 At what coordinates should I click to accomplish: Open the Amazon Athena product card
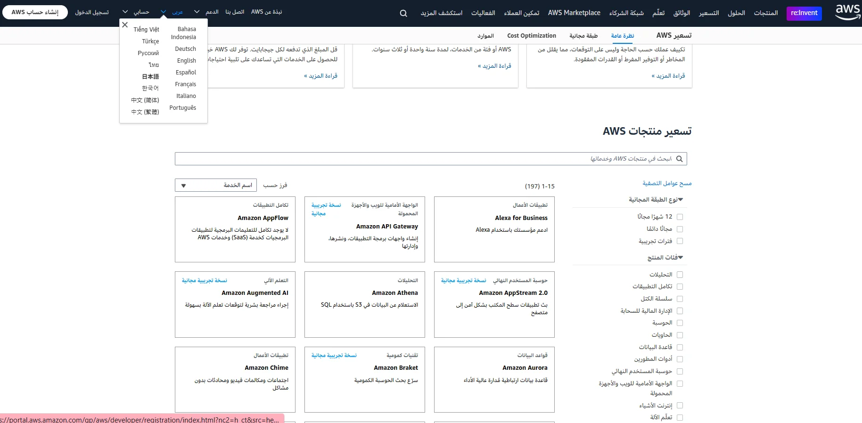tap(365, 304)
